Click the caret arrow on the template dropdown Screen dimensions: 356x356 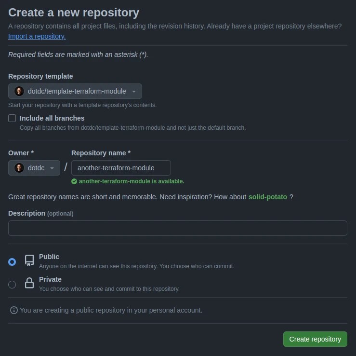click(x=134, y=92)
